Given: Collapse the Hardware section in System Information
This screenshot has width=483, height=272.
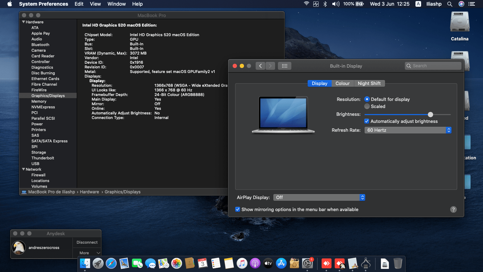Looking at the screenshot, I should click(23, 22).
